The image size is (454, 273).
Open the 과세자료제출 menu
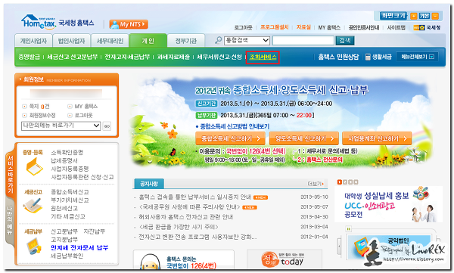[x=173, y=57]
